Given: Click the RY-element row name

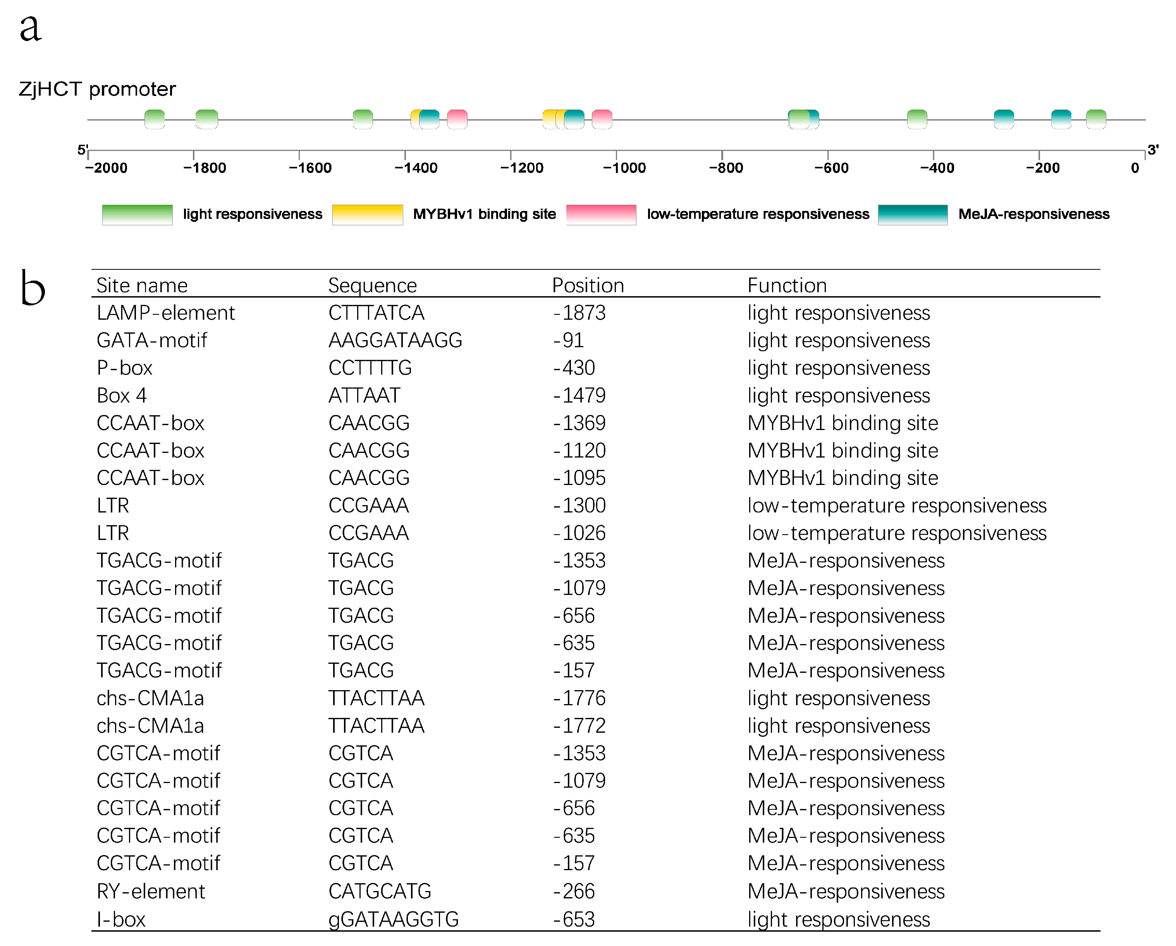Looking at the screenshot, I should (151, 891).
